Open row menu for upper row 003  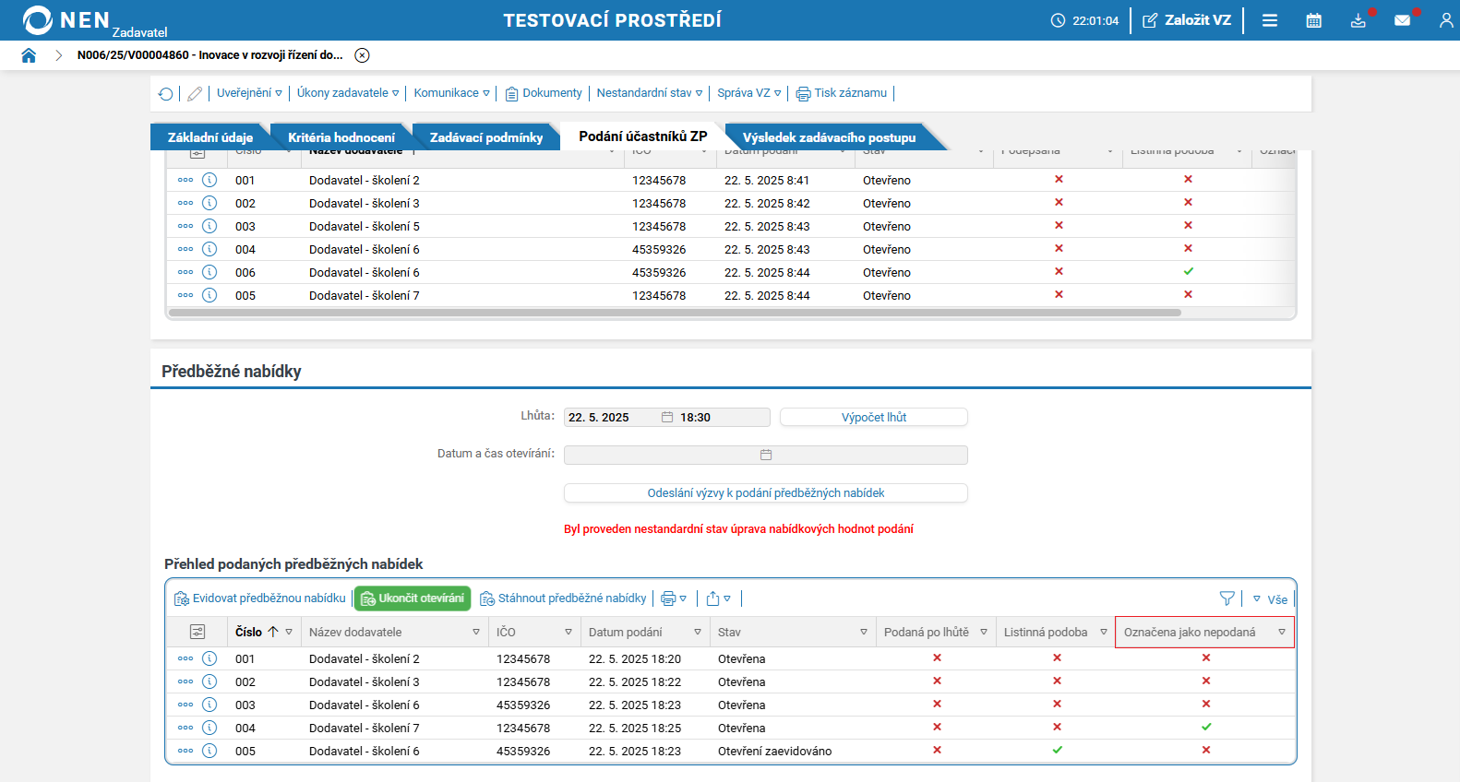coord(185,226)
